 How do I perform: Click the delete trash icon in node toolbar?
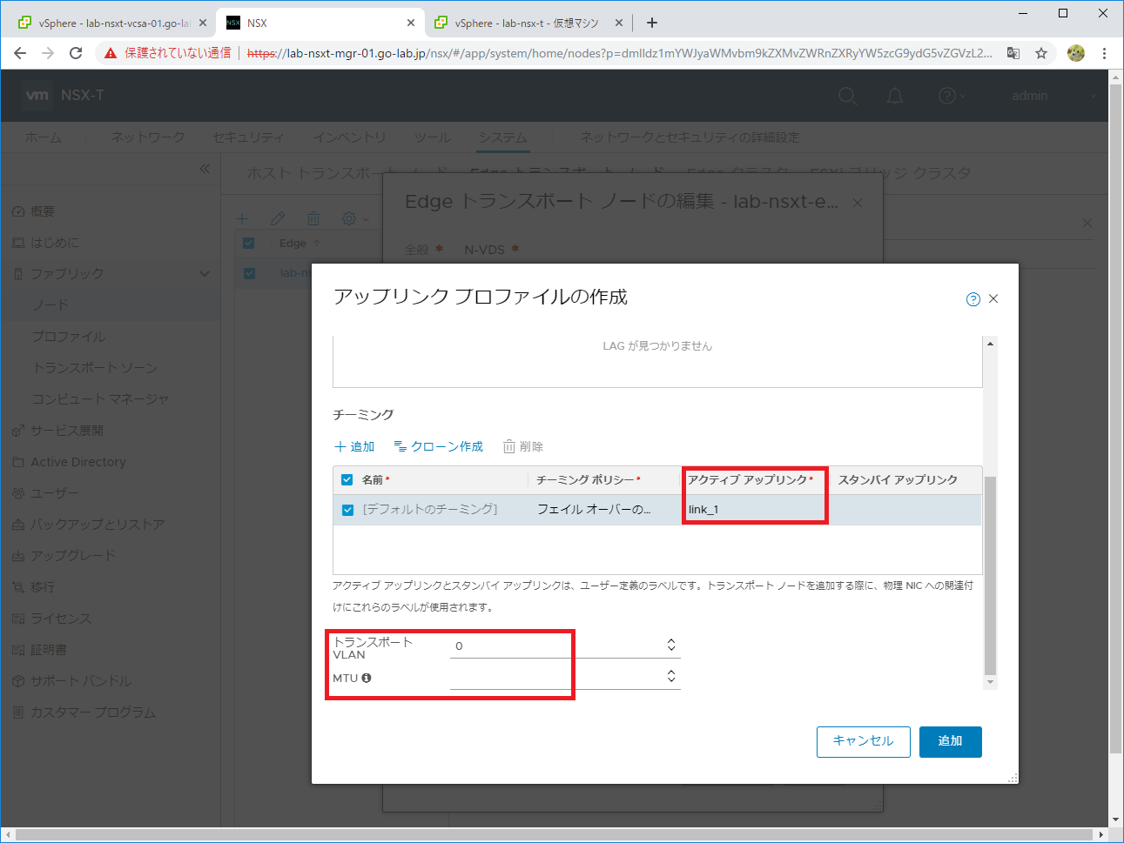313,218
